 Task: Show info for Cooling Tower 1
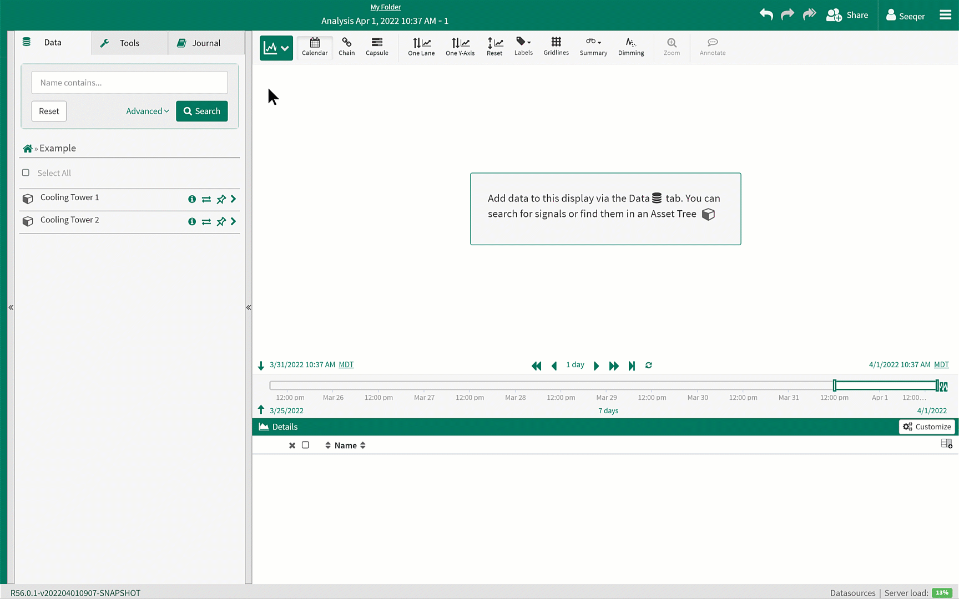(192, 199)
